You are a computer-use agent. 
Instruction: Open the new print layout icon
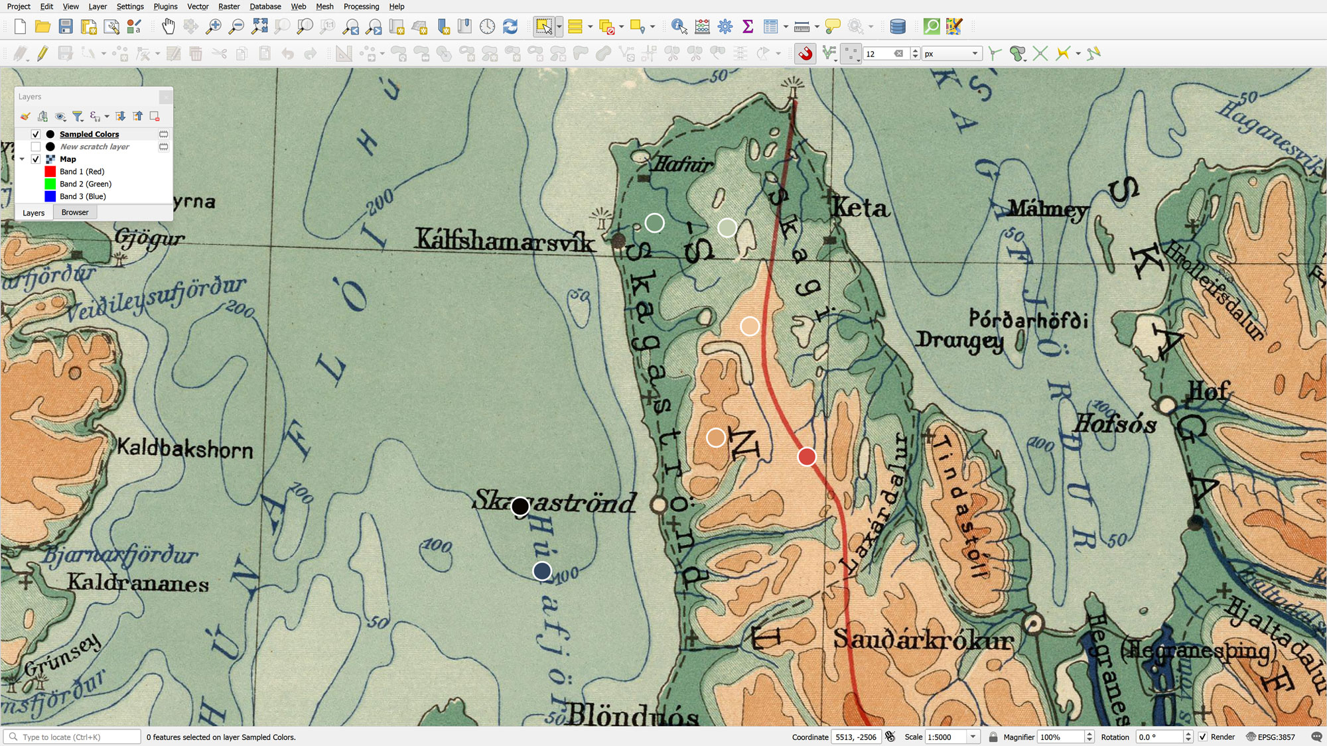(88, 27)
